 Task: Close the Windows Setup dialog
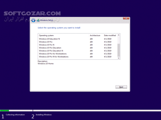point(126,18)
